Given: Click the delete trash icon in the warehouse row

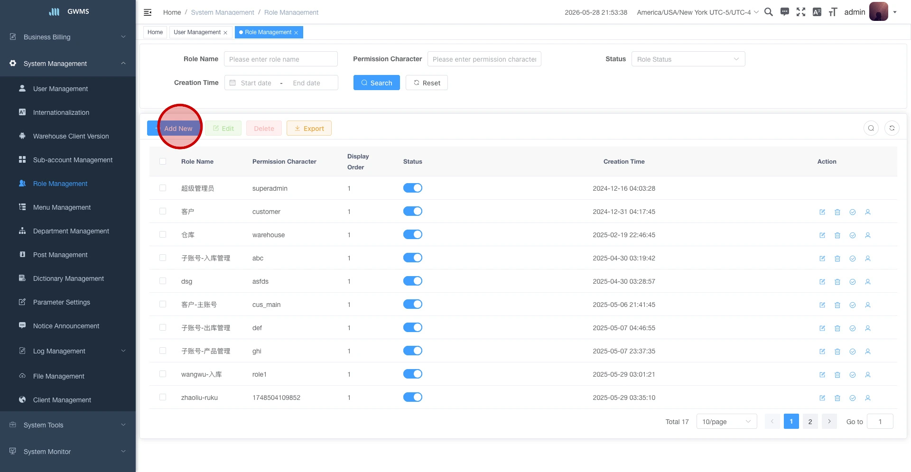Looking at the screenshot, I should pyautogui.click(x=837, y=235).
